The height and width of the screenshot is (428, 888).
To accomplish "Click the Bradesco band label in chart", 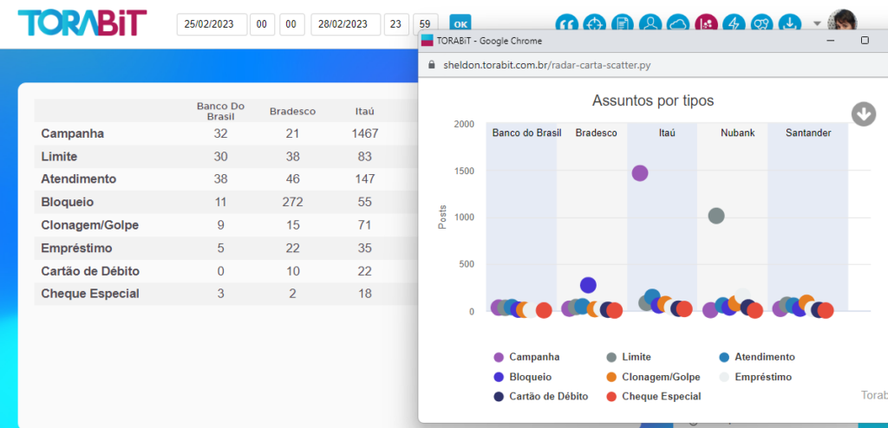I will point(597,133).
